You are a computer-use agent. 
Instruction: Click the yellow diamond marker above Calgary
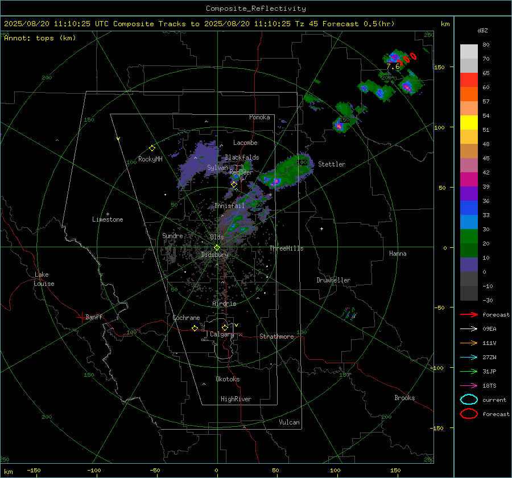[225, 327]
